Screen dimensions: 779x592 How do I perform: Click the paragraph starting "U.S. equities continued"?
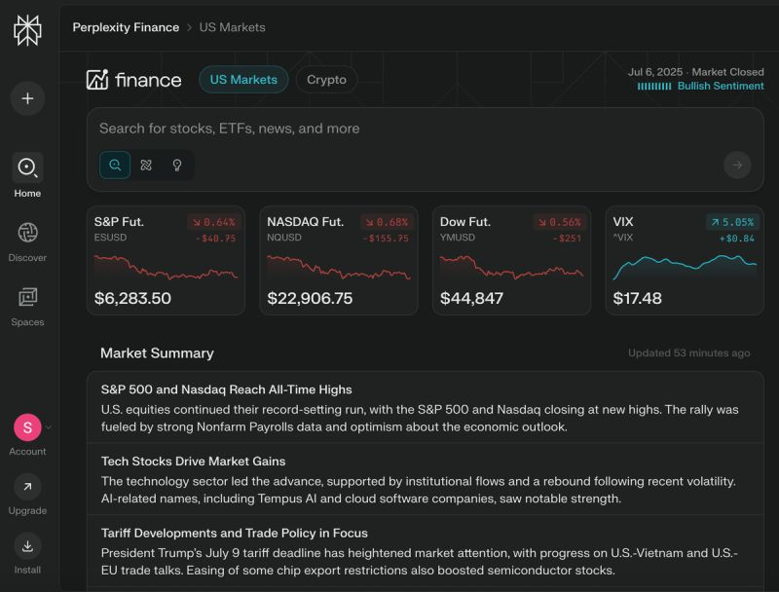click(420, 418)
